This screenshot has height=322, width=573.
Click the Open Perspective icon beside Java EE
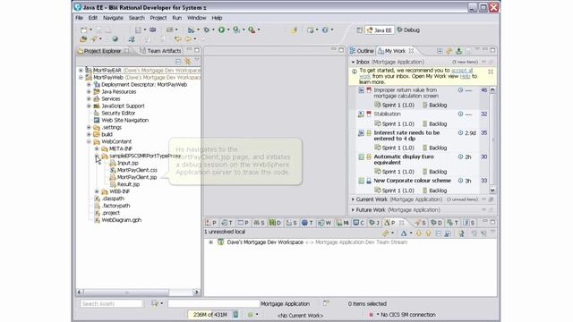(x=359, y=30)
